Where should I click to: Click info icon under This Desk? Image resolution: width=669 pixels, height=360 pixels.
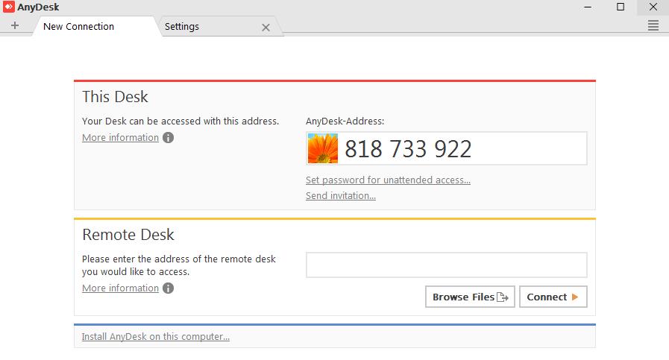coord(169,138)
